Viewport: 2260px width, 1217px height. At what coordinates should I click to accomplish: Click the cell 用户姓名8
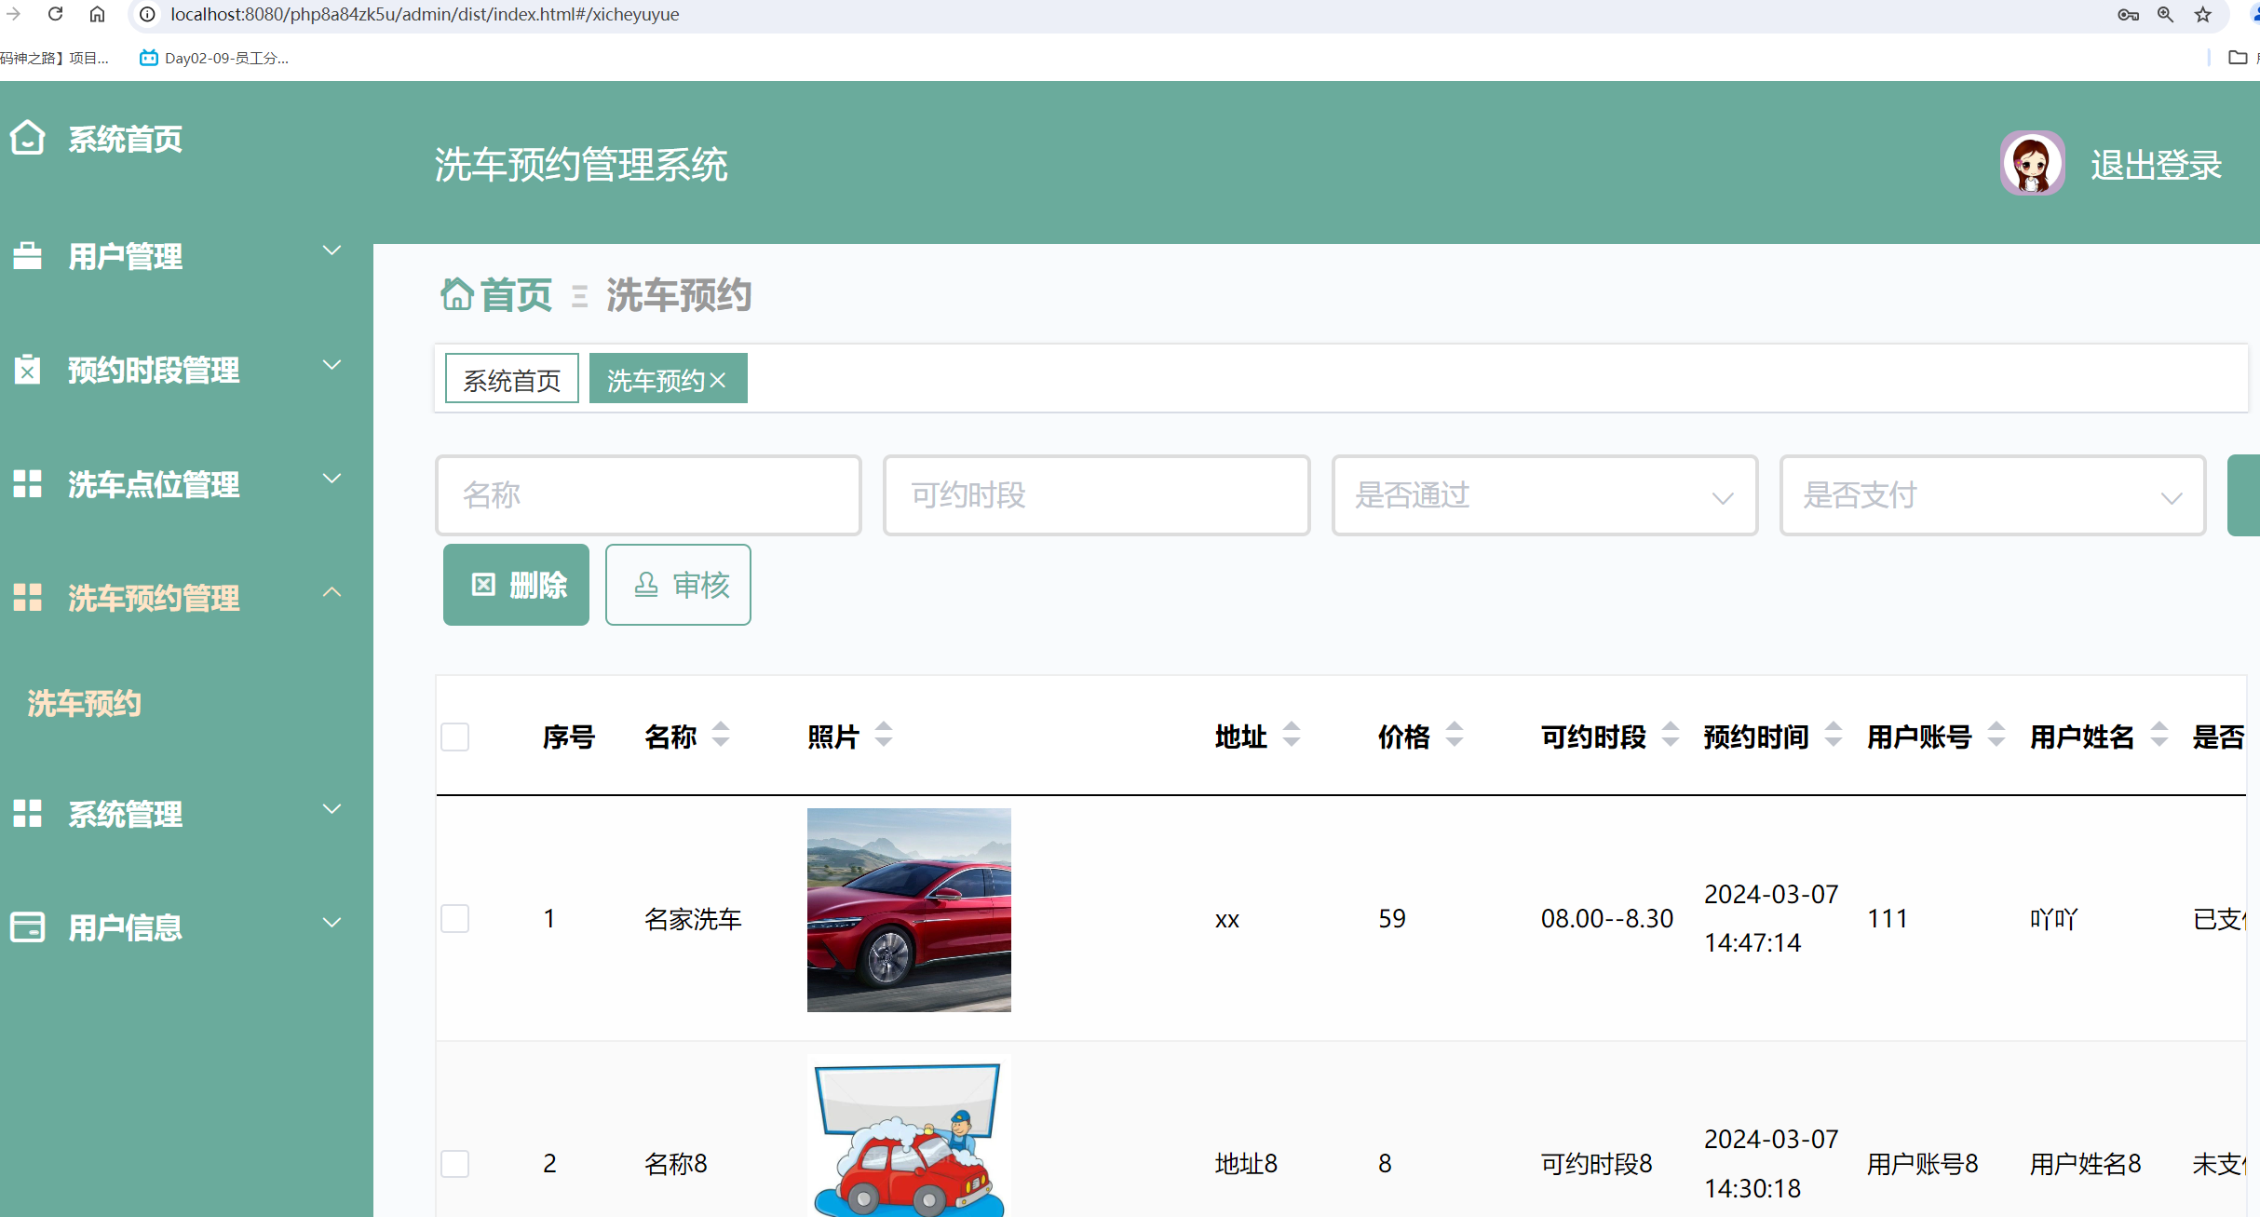click(2085, 1164)
